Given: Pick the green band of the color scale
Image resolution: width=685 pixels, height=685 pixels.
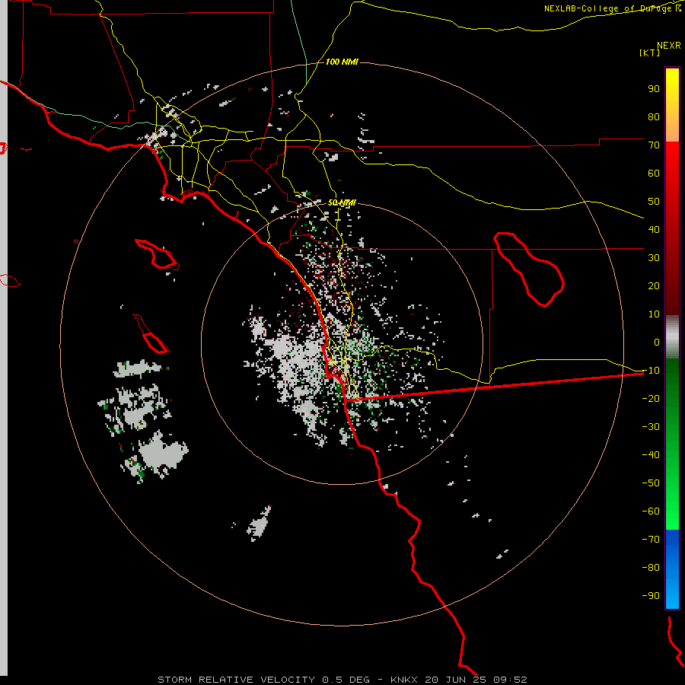Looking at the screenshot, I should pyautogui.click(x=672, y=444).
